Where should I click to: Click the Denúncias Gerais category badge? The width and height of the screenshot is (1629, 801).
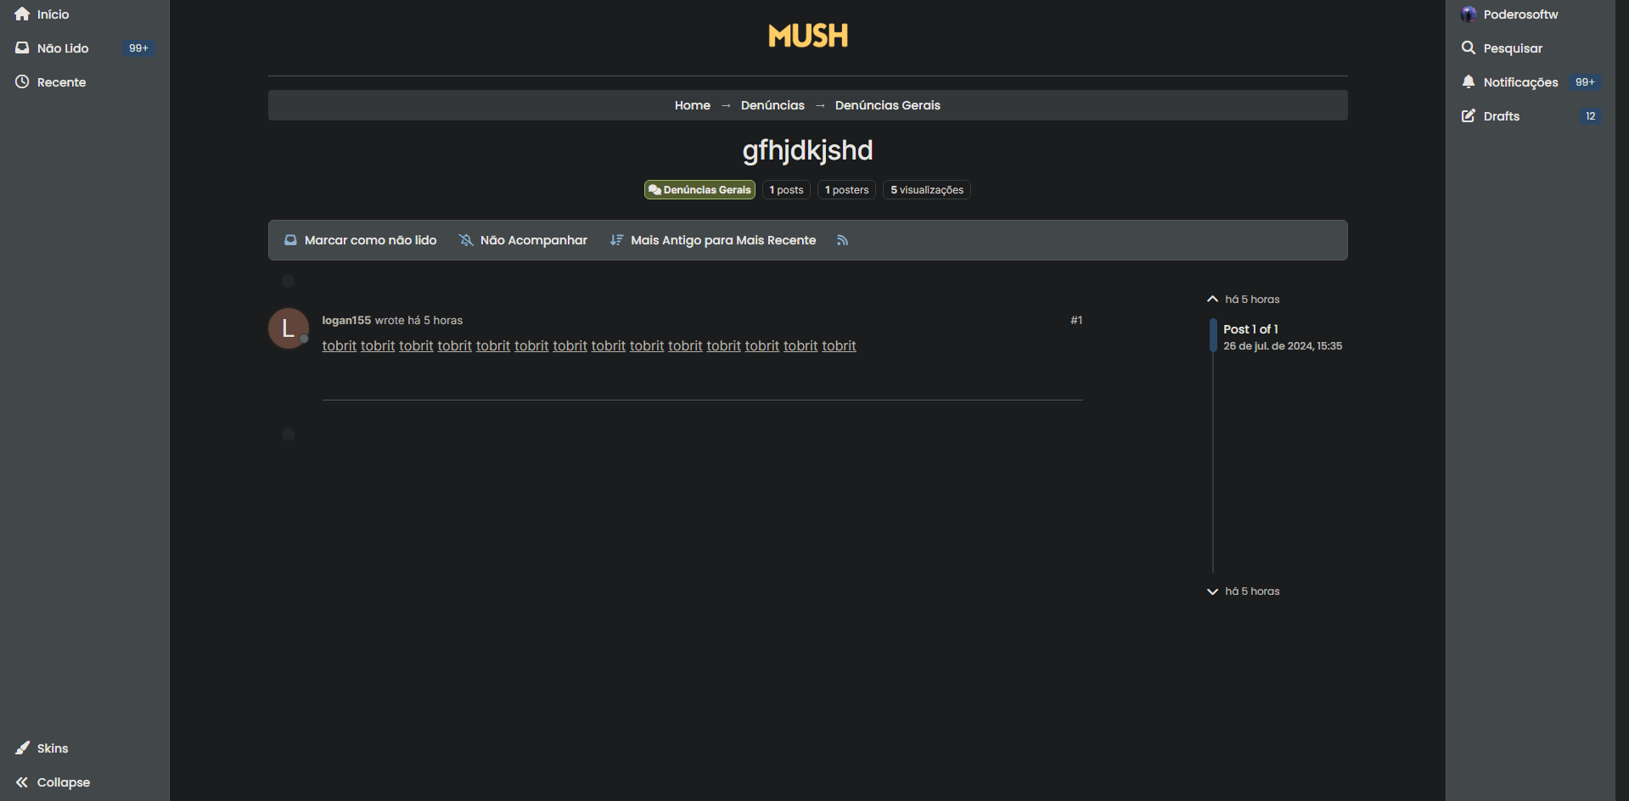[699, 190]
